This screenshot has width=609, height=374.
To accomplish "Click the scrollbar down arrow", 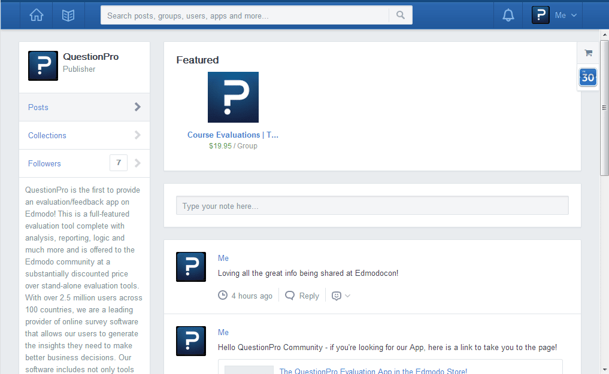I will coord(604,370).
